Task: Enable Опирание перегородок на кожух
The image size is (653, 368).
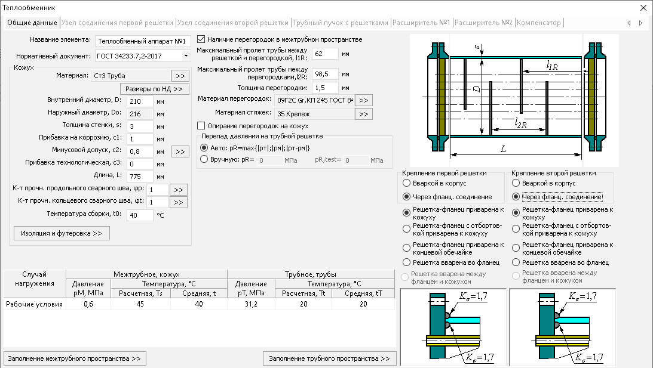Action: click(201, 126)
